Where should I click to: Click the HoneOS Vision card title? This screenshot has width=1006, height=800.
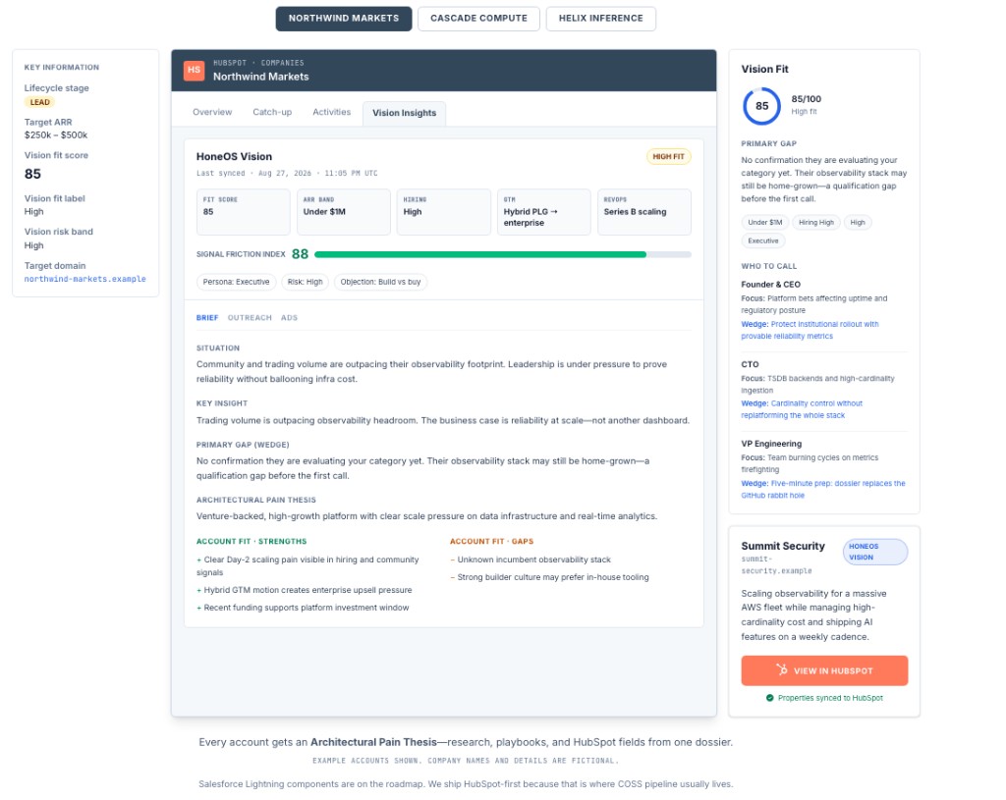(x=234, y=156)
